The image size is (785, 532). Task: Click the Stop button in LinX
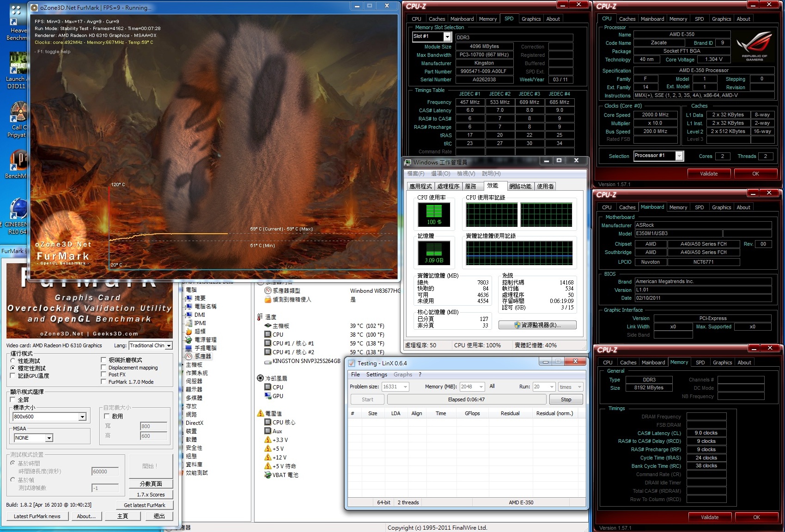566,399
